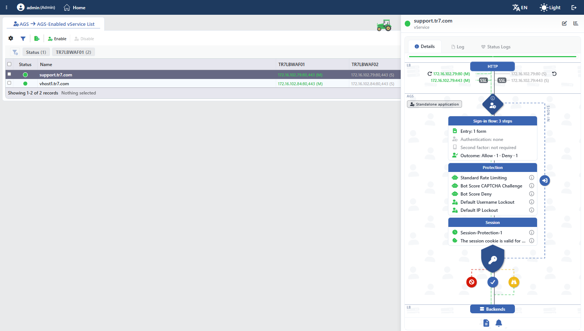Show info for Default Username Lockout

[532, 202]
